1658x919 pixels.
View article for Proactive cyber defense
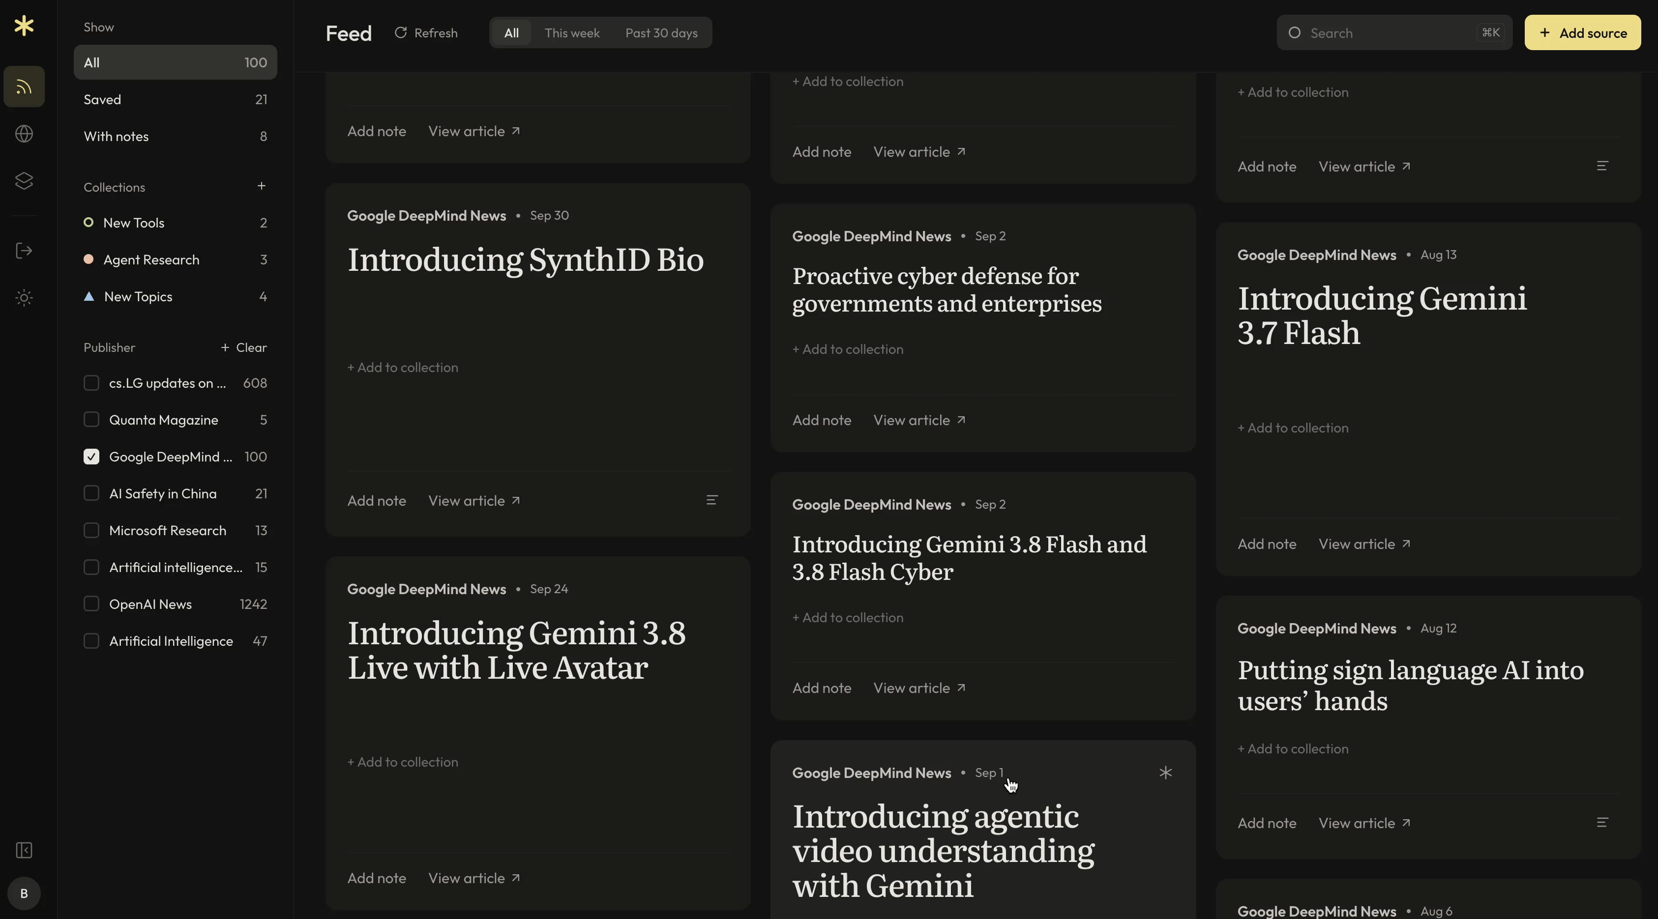pos(919,420)
